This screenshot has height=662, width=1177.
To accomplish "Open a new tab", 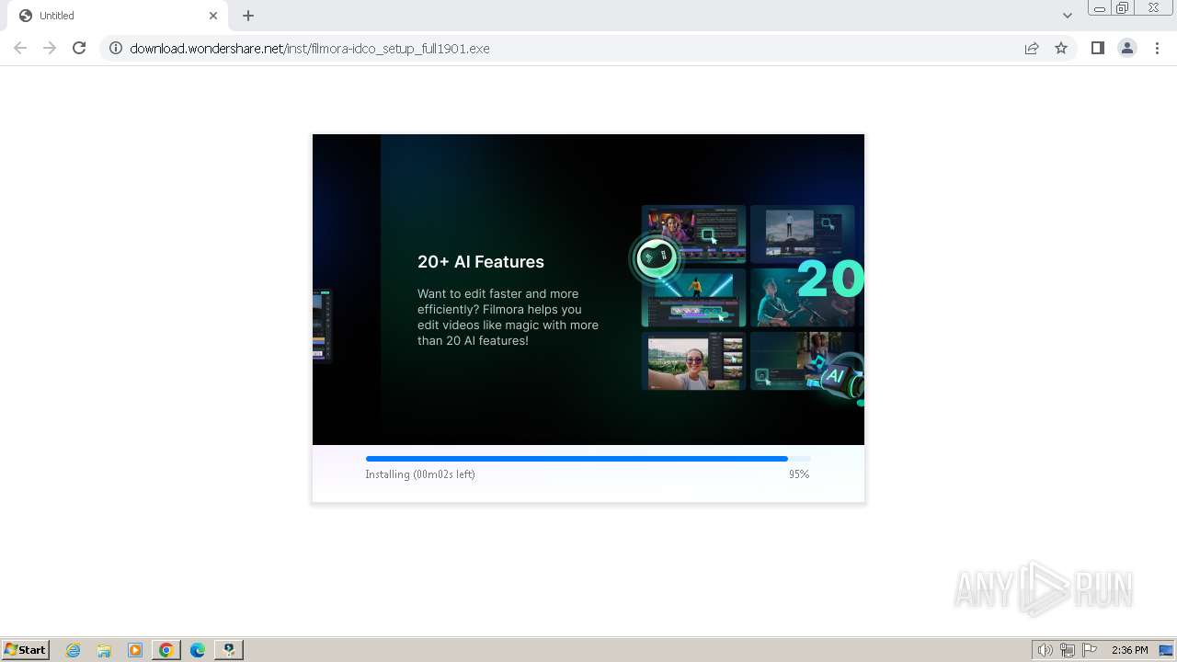I will point(248,16).
